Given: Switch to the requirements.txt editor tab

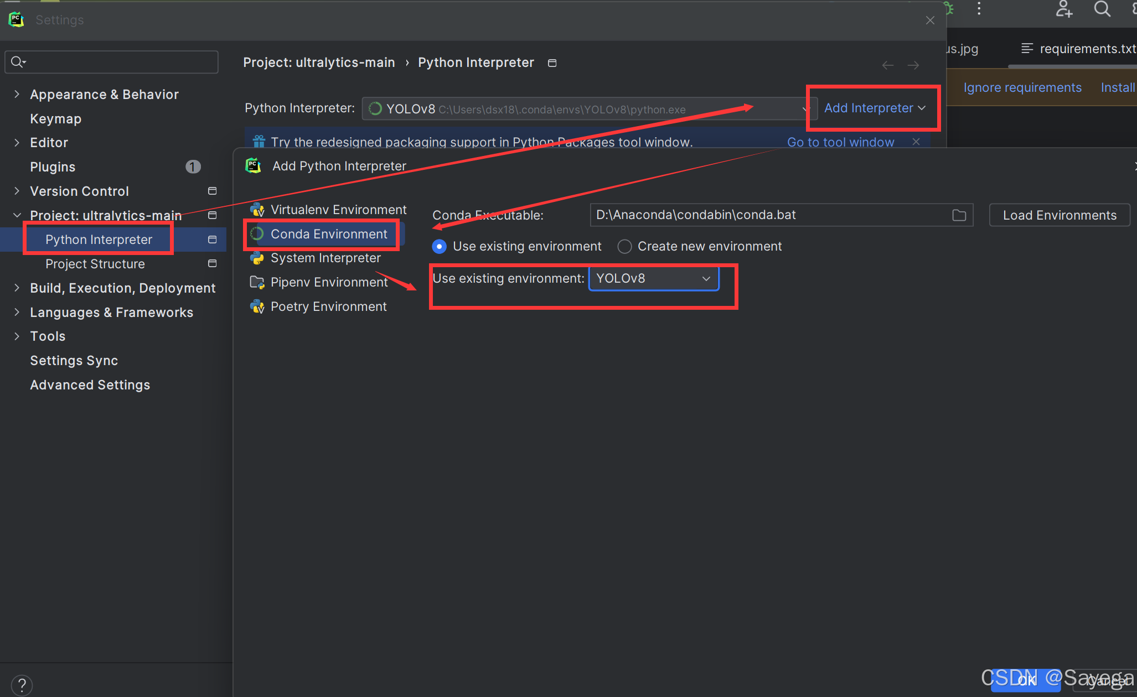Looking at the screenshot, I should point(1077,49).
